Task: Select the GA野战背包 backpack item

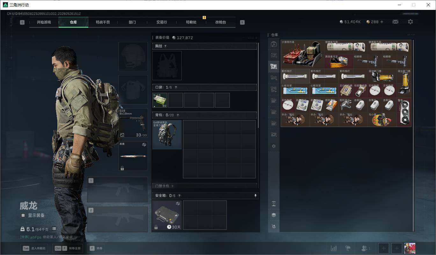Action: (167, 135)
